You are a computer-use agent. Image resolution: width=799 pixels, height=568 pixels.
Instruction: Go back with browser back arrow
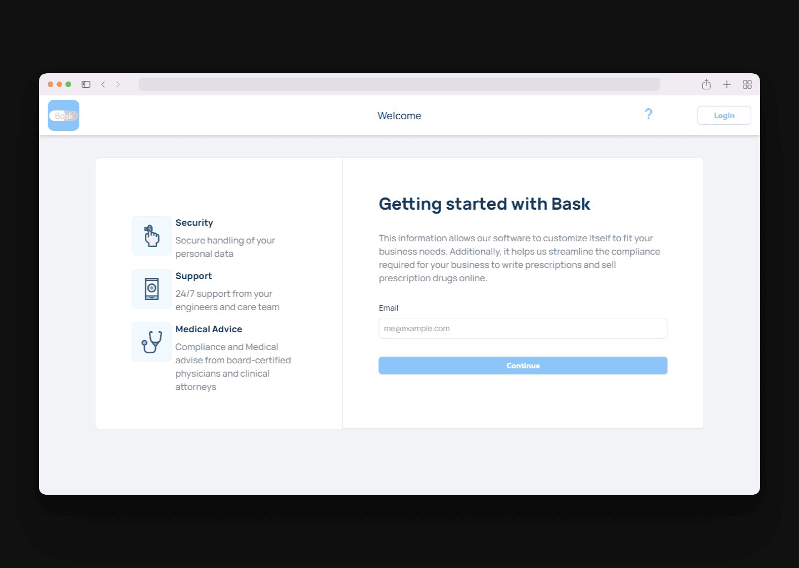coord(103,84)
